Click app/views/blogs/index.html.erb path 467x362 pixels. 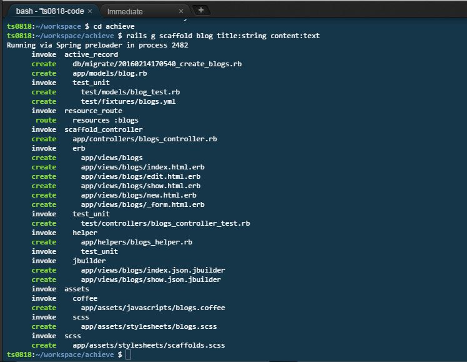coord(143,167)
